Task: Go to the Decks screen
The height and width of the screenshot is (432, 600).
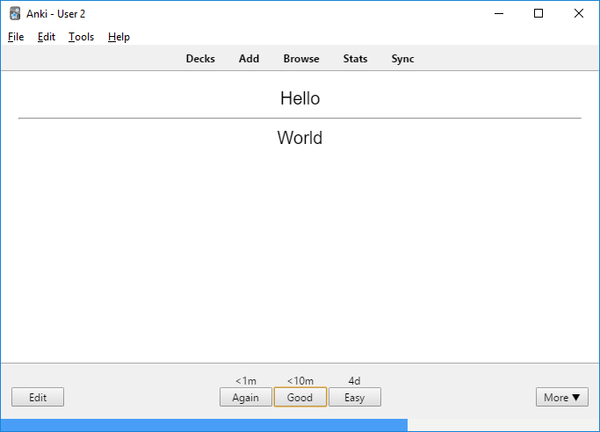Action: coord(200,59)
